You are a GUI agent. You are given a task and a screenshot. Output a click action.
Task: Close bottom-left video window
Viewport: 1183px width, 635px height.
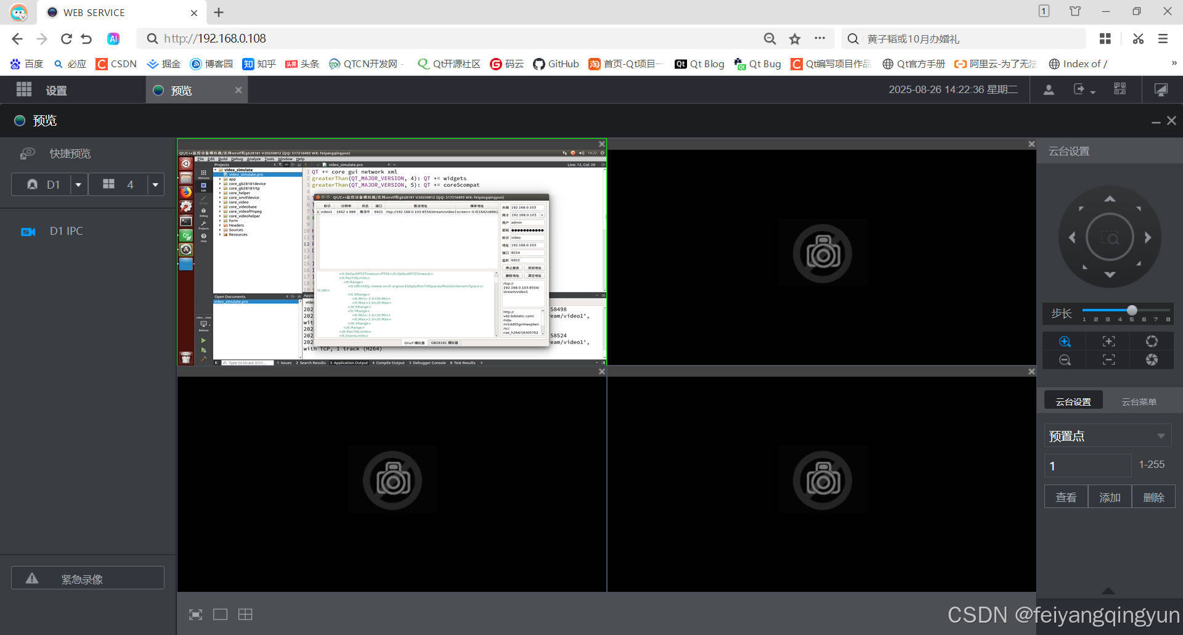click(602, 372)
